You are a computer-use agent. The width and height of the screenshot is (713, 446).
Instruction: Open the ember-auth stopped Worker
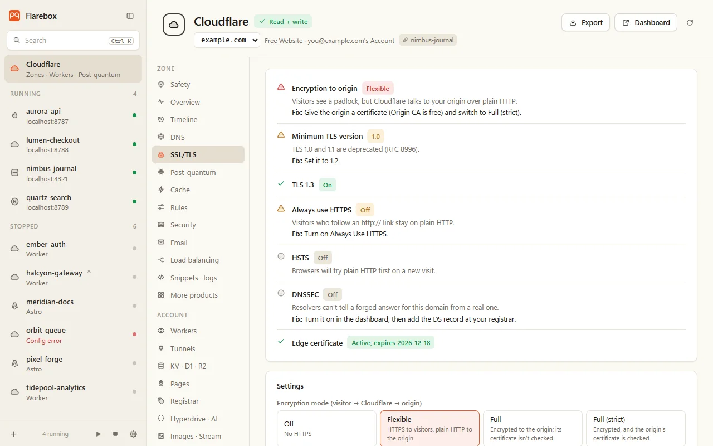coord(73,249)
